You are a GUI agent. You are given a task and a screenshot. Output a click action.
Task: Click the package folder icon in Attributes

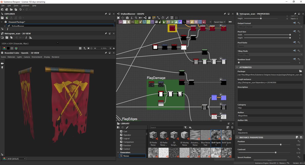coord(300,71)
